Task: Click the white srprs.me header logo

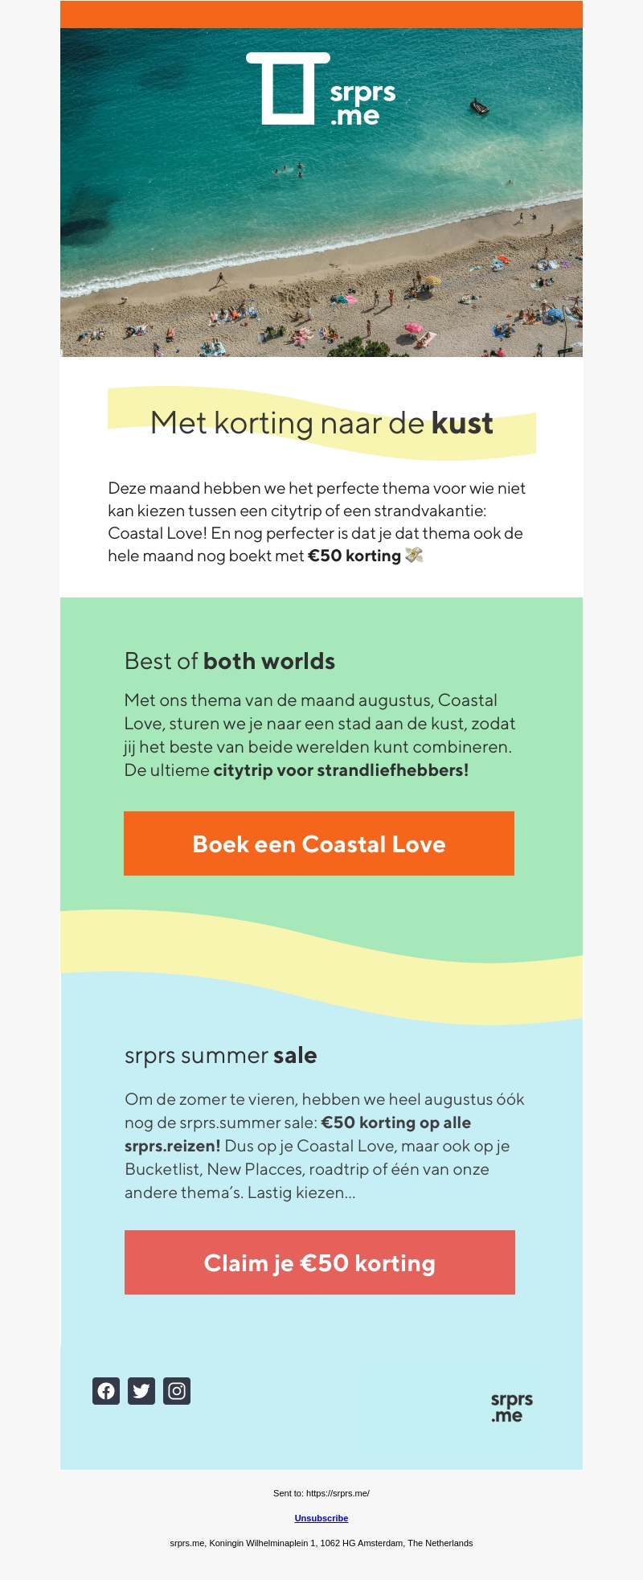Action: point(321,90)
